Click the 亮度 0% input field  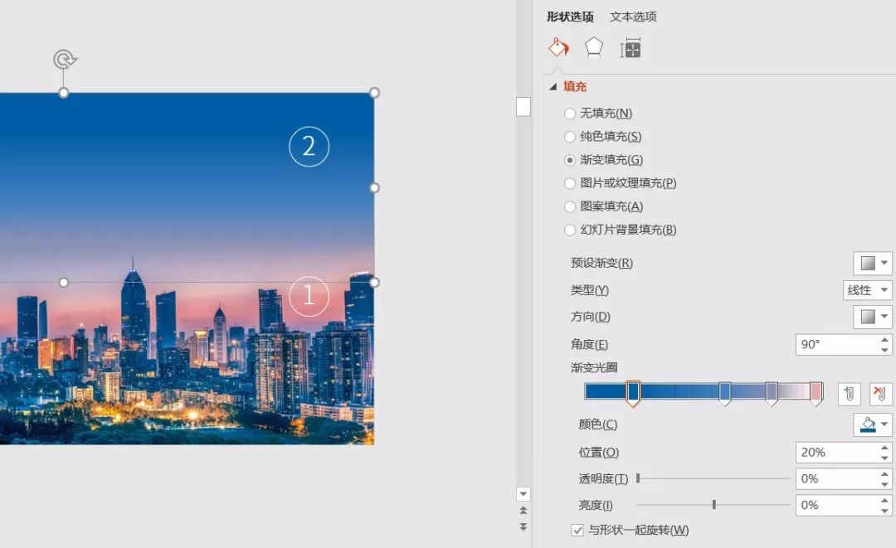point(836,505)
